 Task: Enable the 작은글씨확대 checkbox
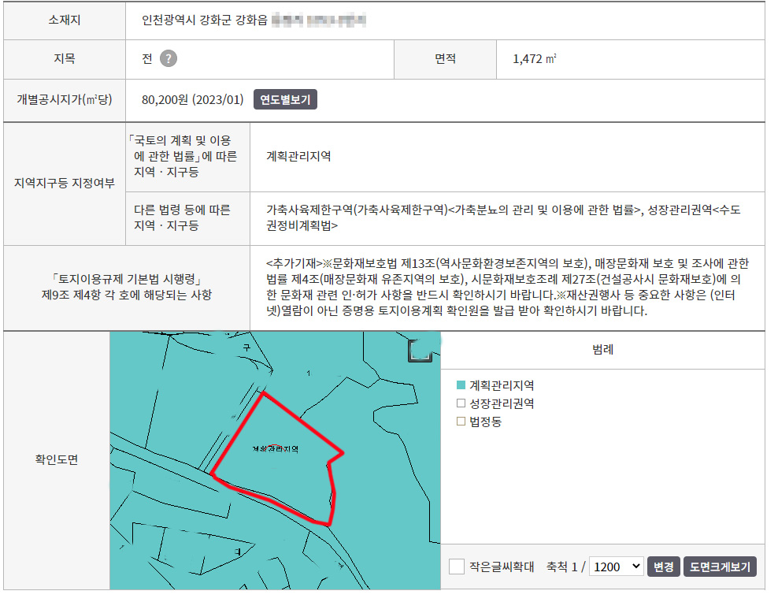pyautogui.click(x=456, y=567)
